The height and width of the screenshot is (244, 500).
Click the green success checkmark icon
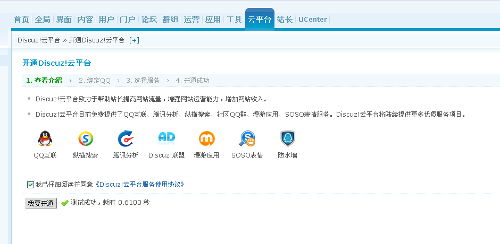coord(65,203)
